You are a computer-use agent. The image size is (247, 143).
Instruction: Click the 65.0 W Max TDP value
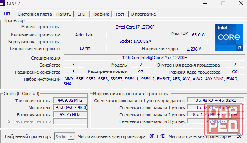pos(199,35)
